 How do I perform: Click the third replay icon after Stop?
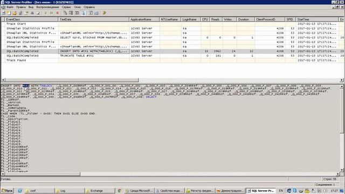77,13
